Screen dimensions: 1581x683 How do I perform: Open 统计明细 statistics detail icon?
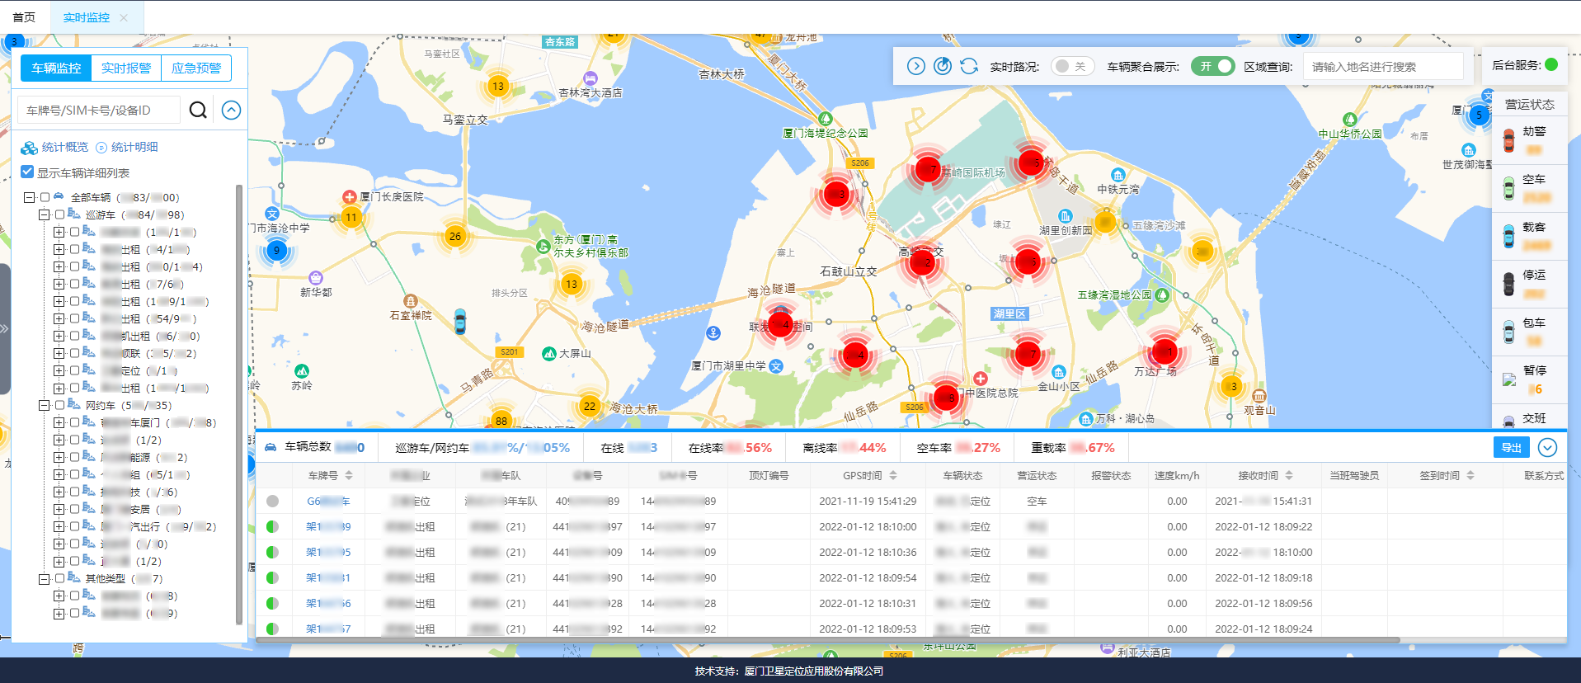(101, 148)
